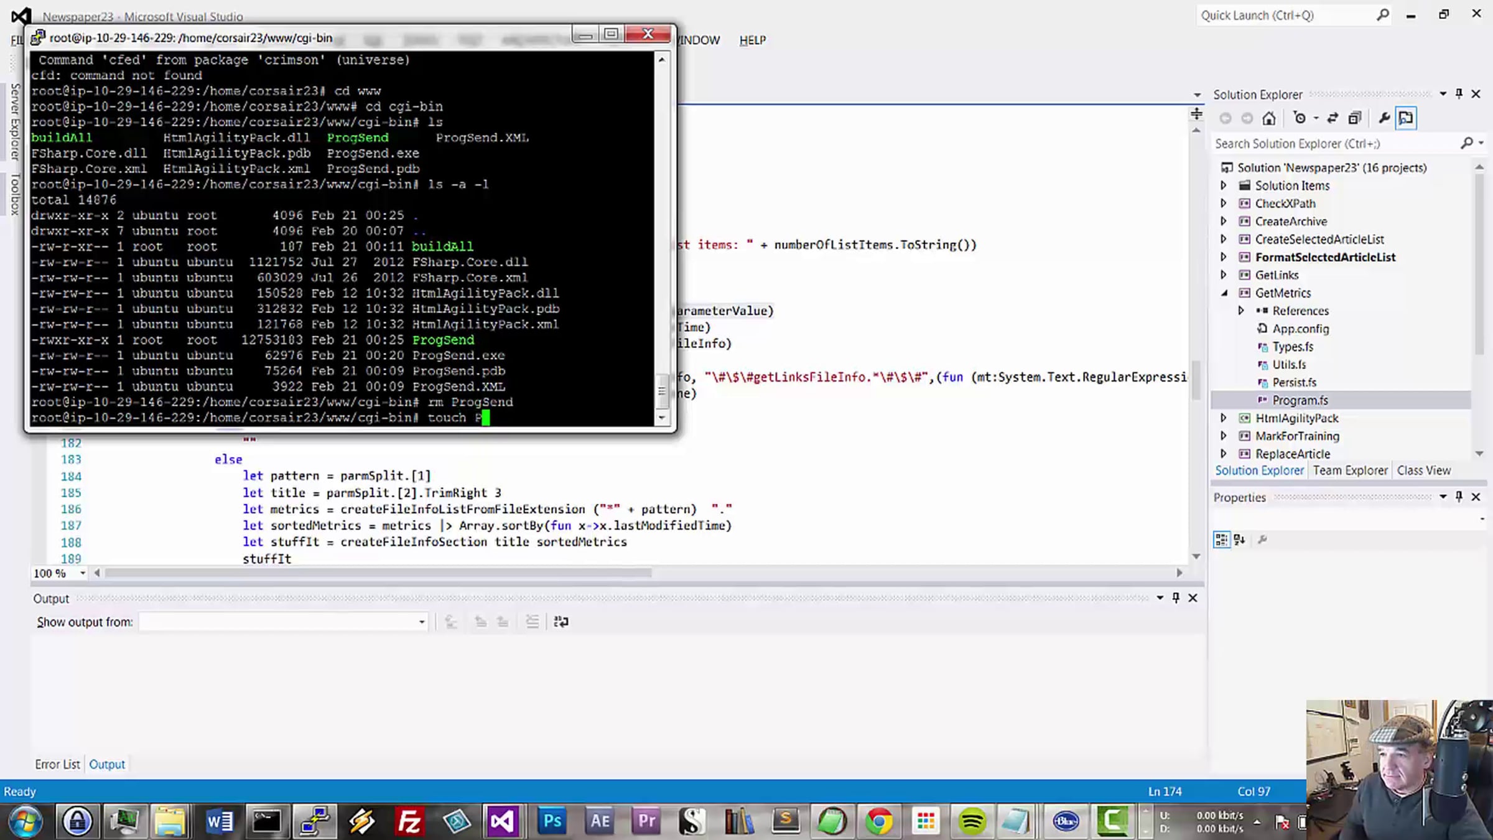1493x840 pixels.
Task: Pin the Solution Explorer panel
Action: (x=1459, y=94)
